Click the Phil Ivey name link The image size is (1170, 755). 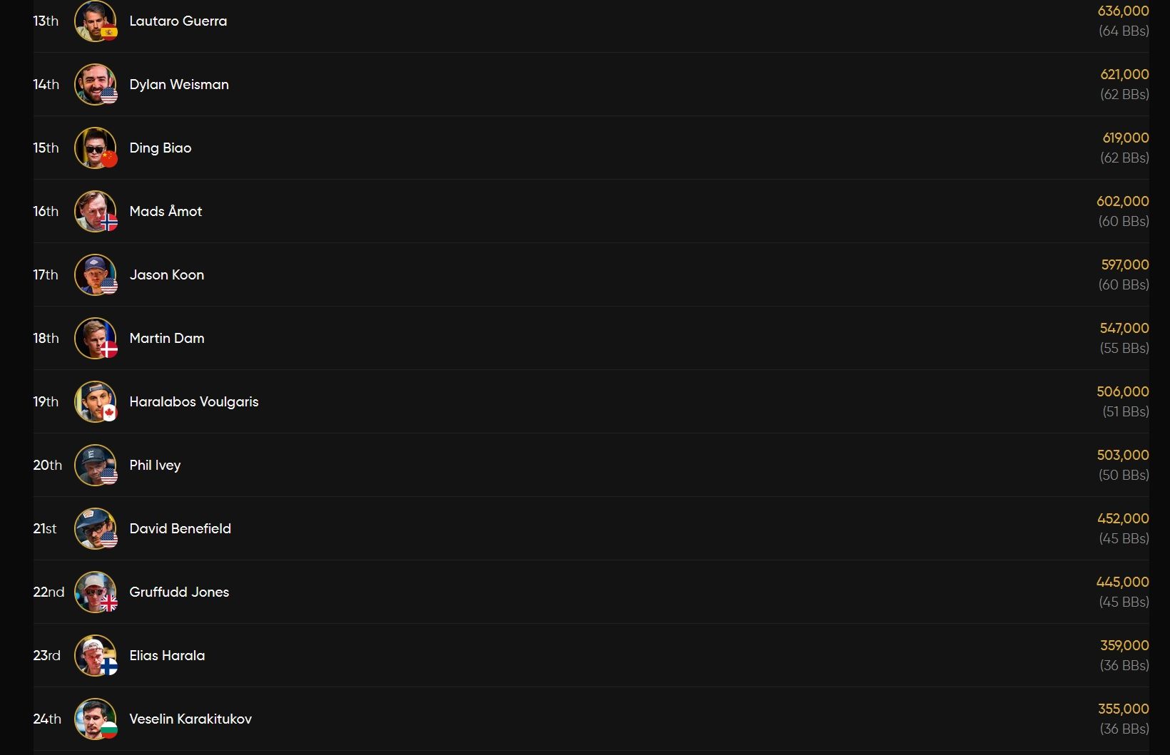(155, 465)
